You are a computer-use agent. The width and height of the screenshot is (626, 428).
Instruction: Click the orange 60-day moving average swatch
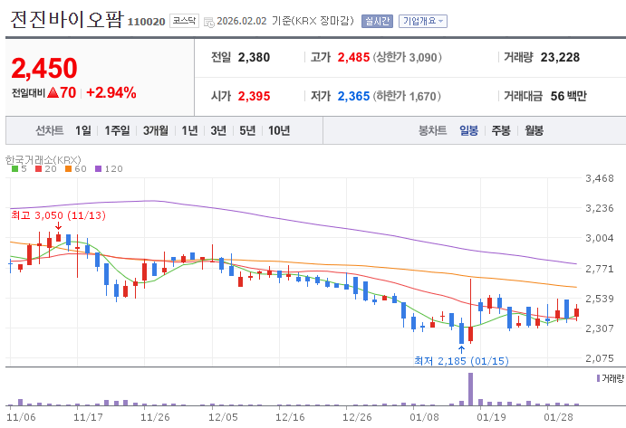pos(68,168)
